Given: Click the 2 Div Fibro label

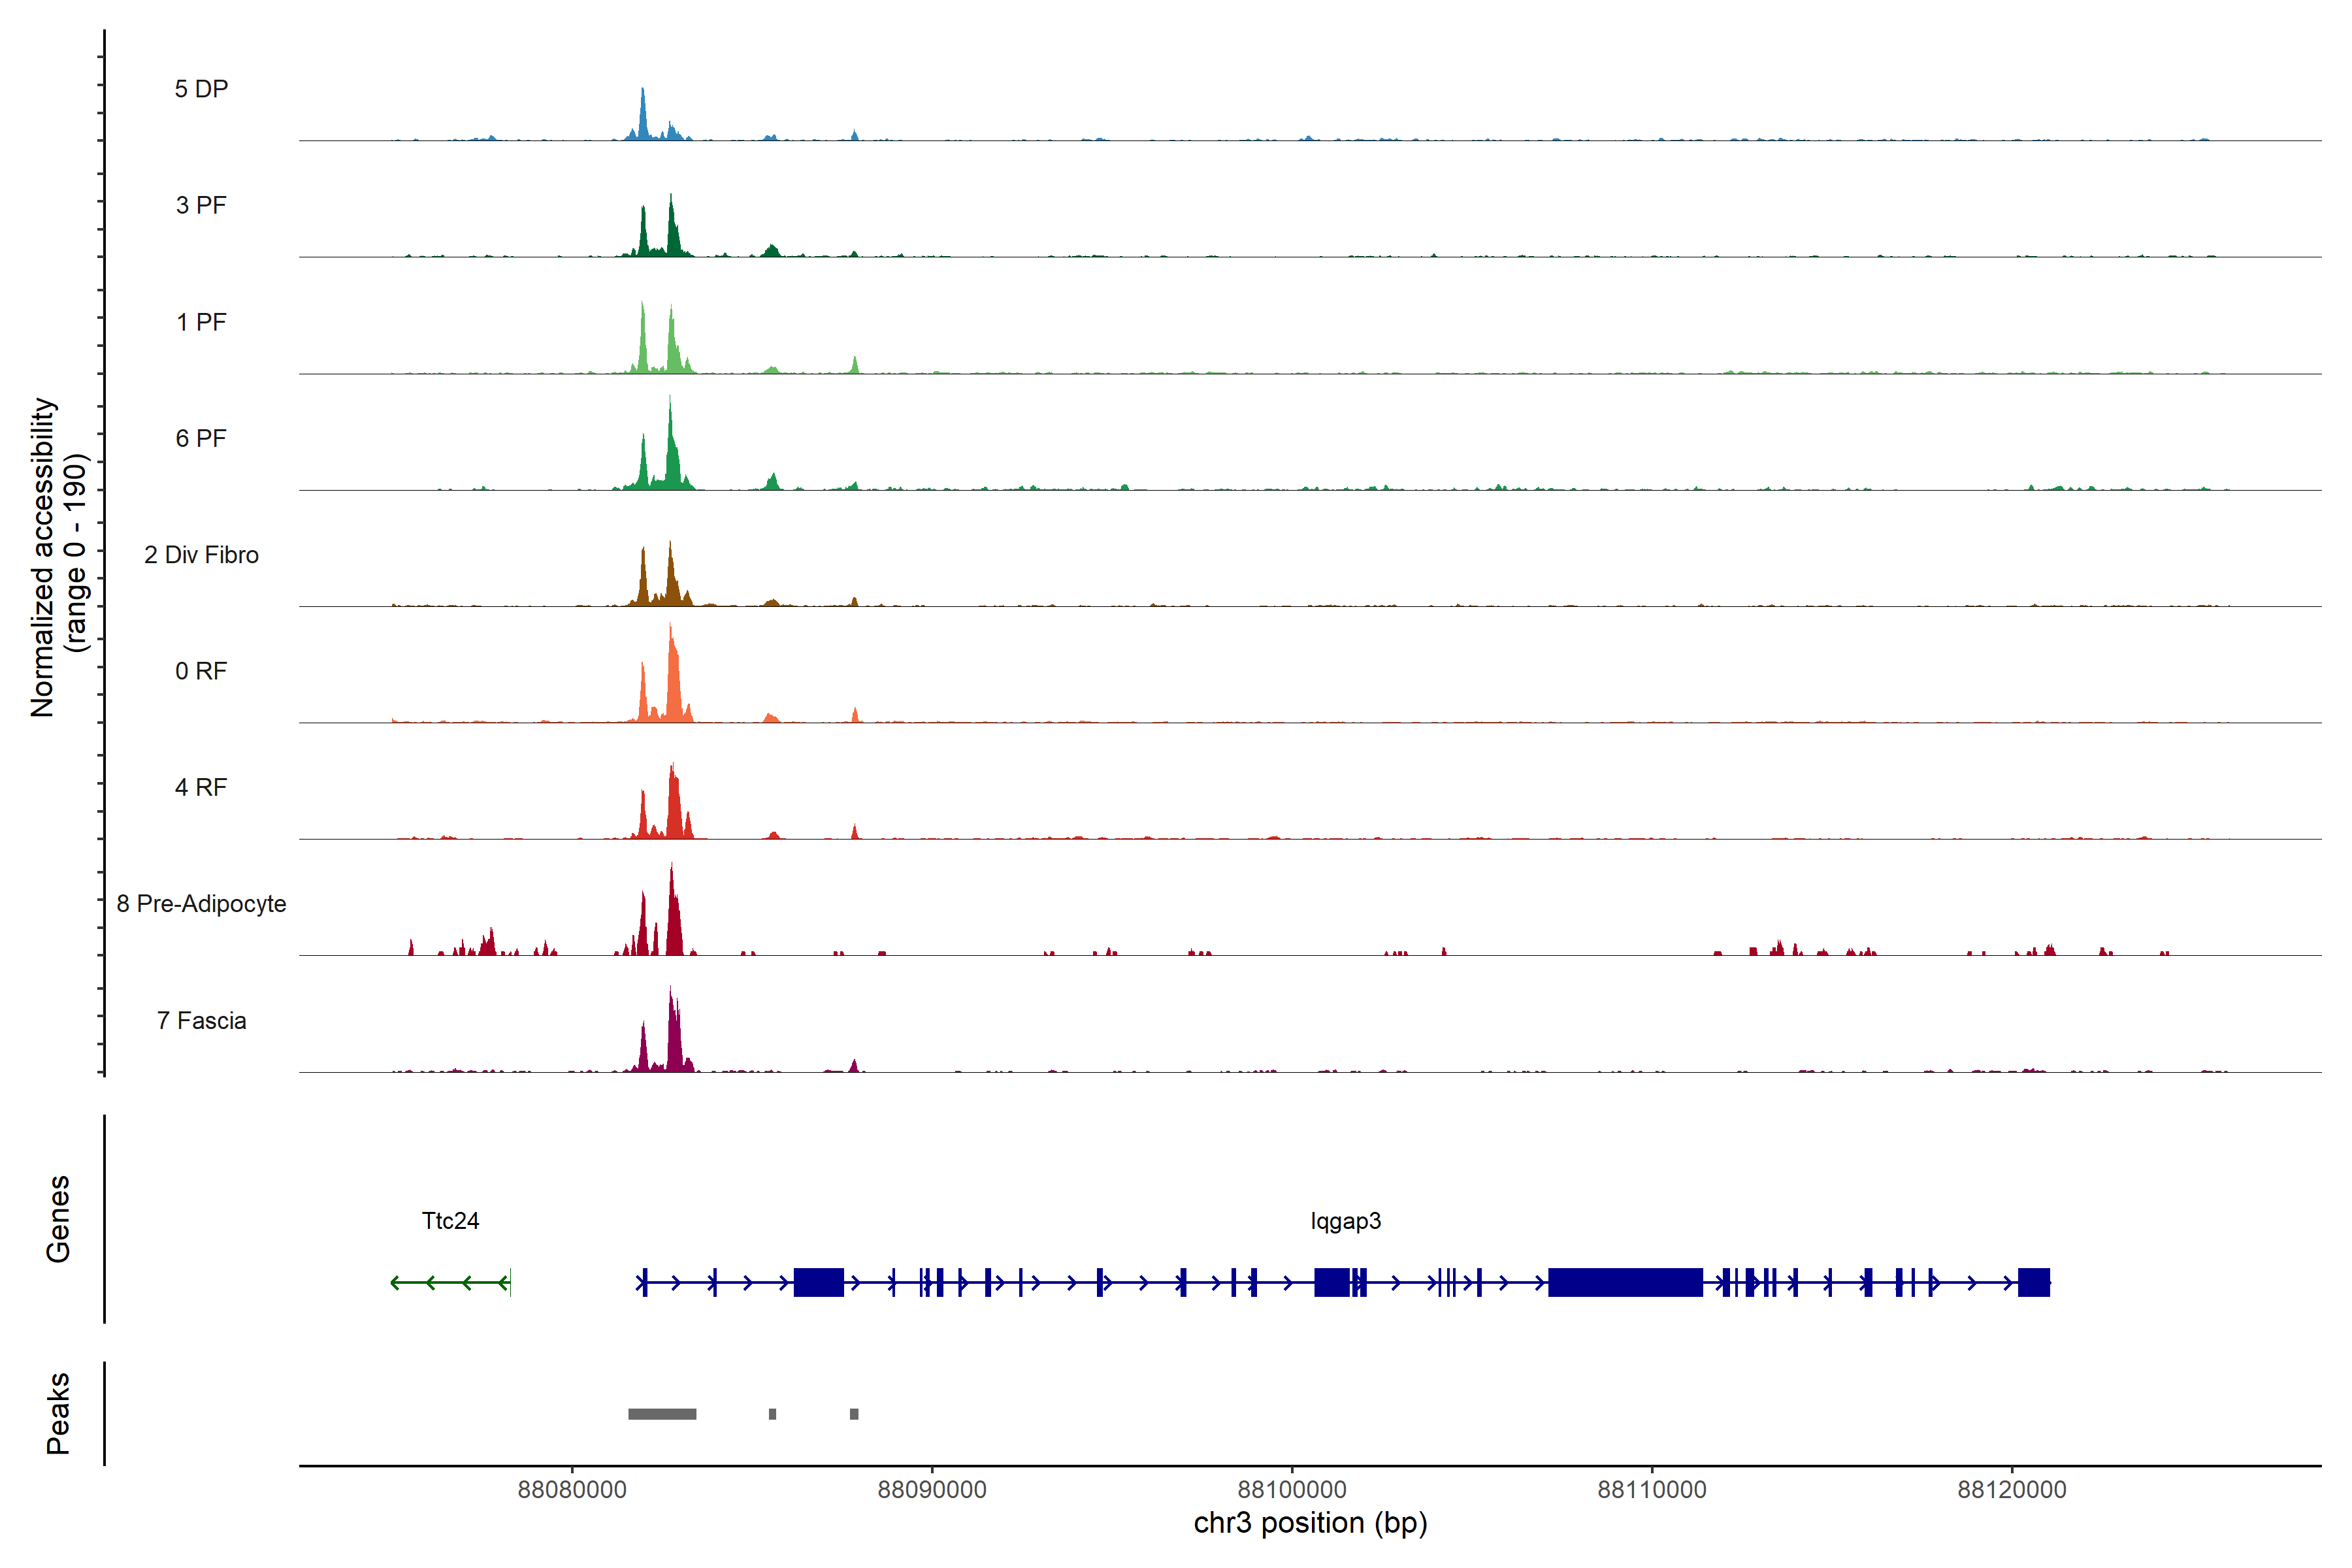Looking at the screenshot, I should coord(201,555).
